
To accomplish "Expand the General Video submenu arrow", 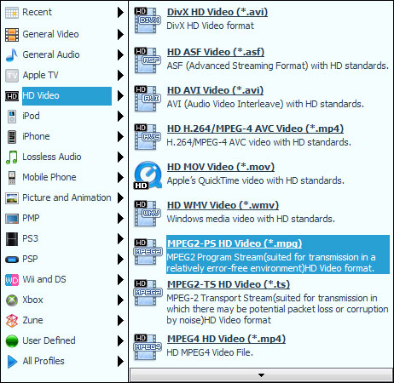I will click(120, 34).
